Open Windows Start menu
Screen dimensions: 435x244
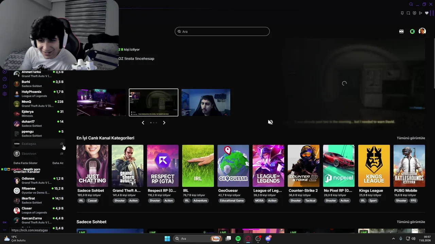[x=167, y=239]
